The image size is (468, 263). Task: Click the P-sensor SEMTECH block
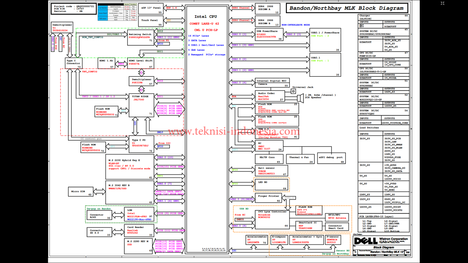pyautogui.click(x=333, y=240)
